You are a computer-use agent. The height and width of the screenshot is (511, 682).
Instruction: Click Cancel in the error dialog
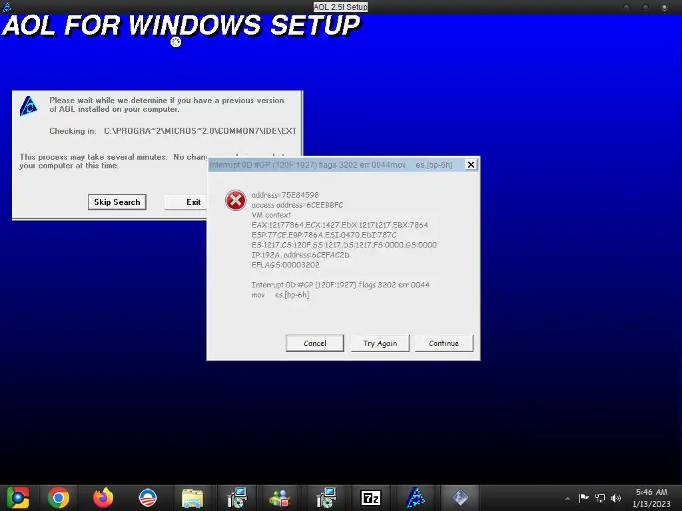click(314, 343)
